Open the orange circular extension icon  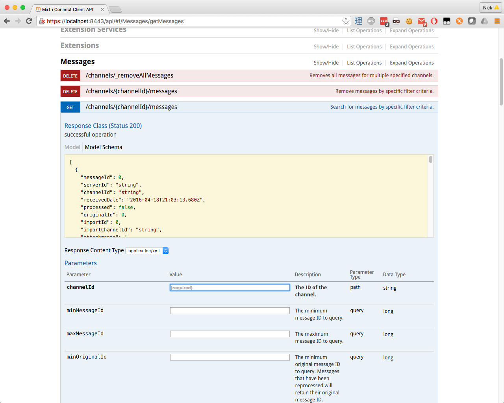459,21
